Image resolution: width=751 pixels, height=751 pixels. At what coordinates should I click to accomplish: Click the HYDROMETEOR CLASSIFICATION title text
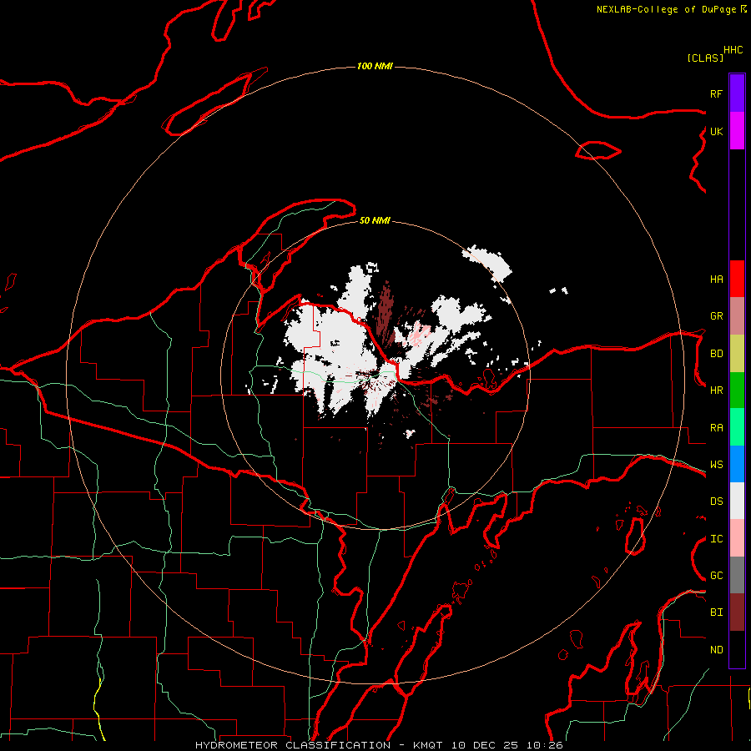tap(293, 745)
